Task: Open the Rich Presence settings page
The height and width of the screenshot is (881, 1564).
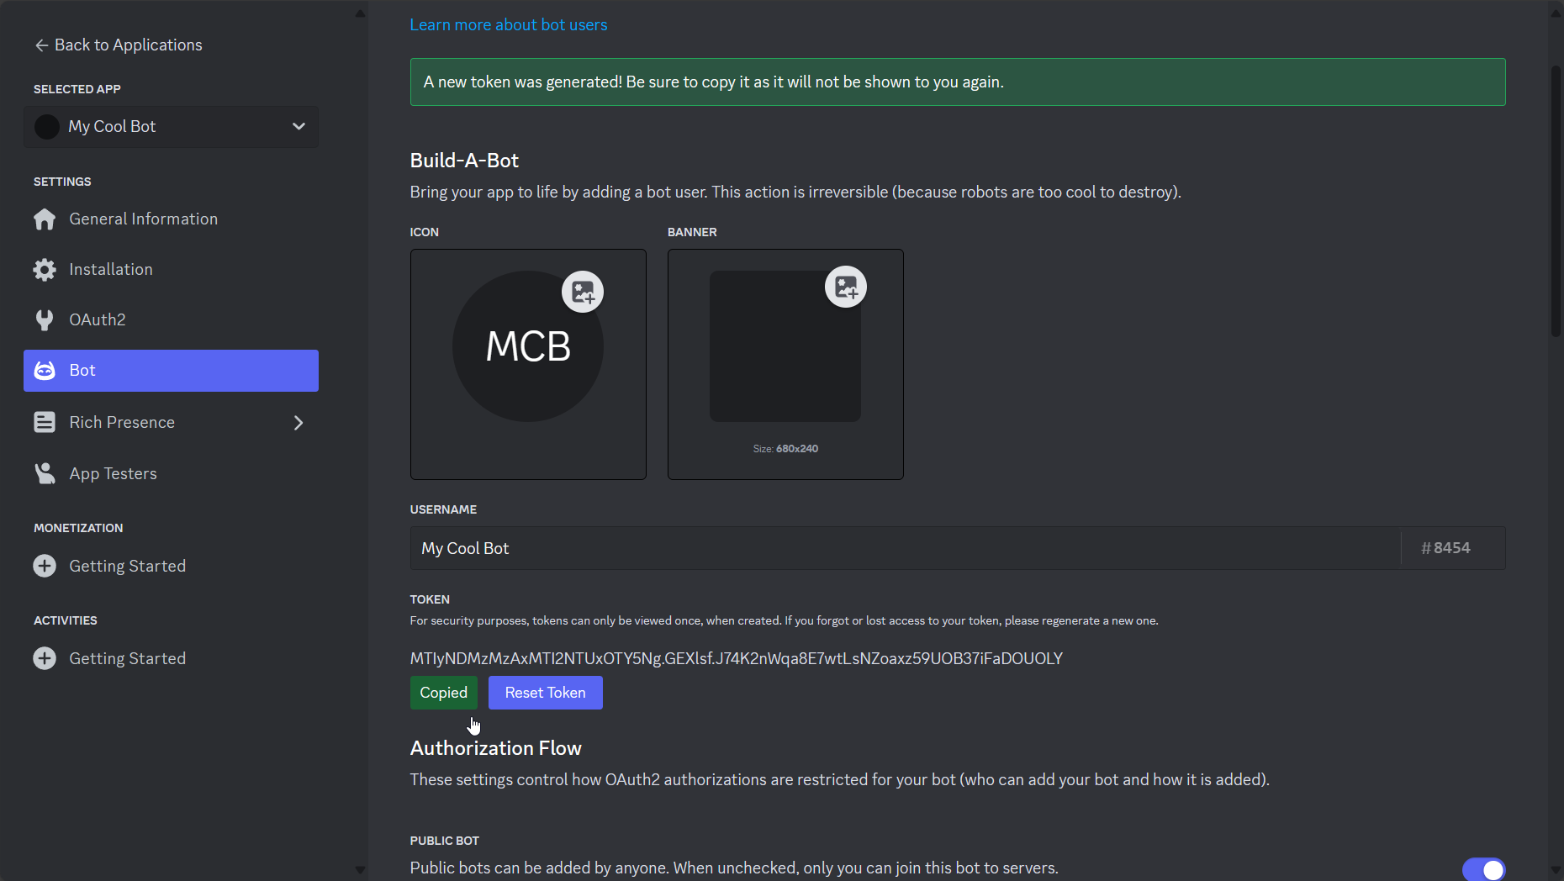Action: (122, 423)
